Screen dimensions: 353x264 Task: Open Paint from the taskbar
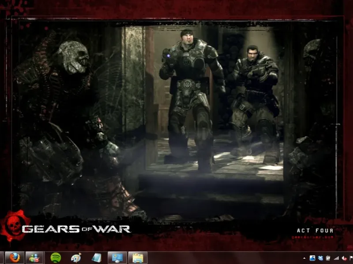76,258
